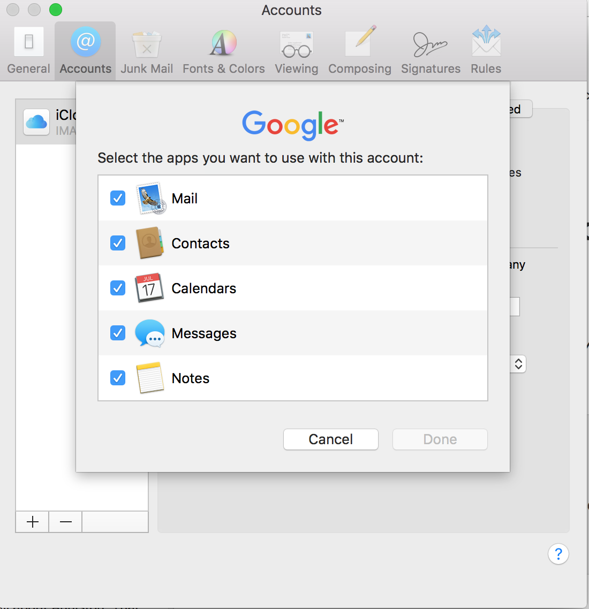Click the green zoom window button
This screenshot has width=589, height=609.
point(56,9)
